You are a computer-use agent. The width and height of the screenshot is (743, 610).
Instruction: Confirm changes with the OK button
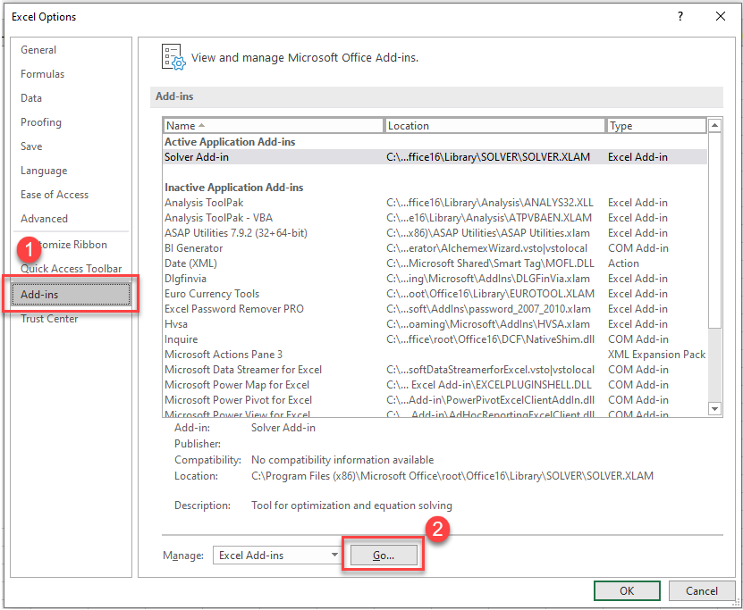(x=627, y=590)
